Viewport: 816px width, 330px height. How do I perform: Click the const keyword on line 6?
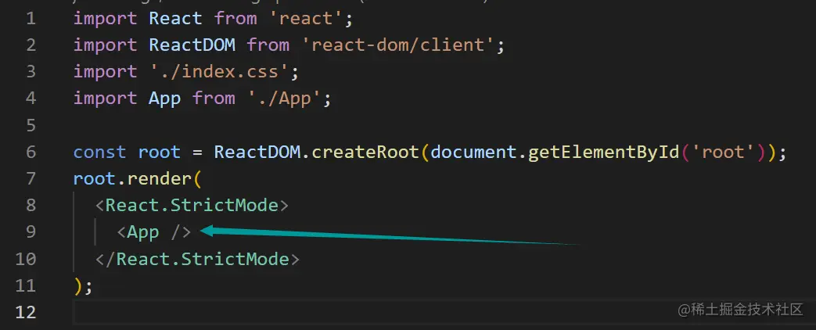click(x=100, y=152)
